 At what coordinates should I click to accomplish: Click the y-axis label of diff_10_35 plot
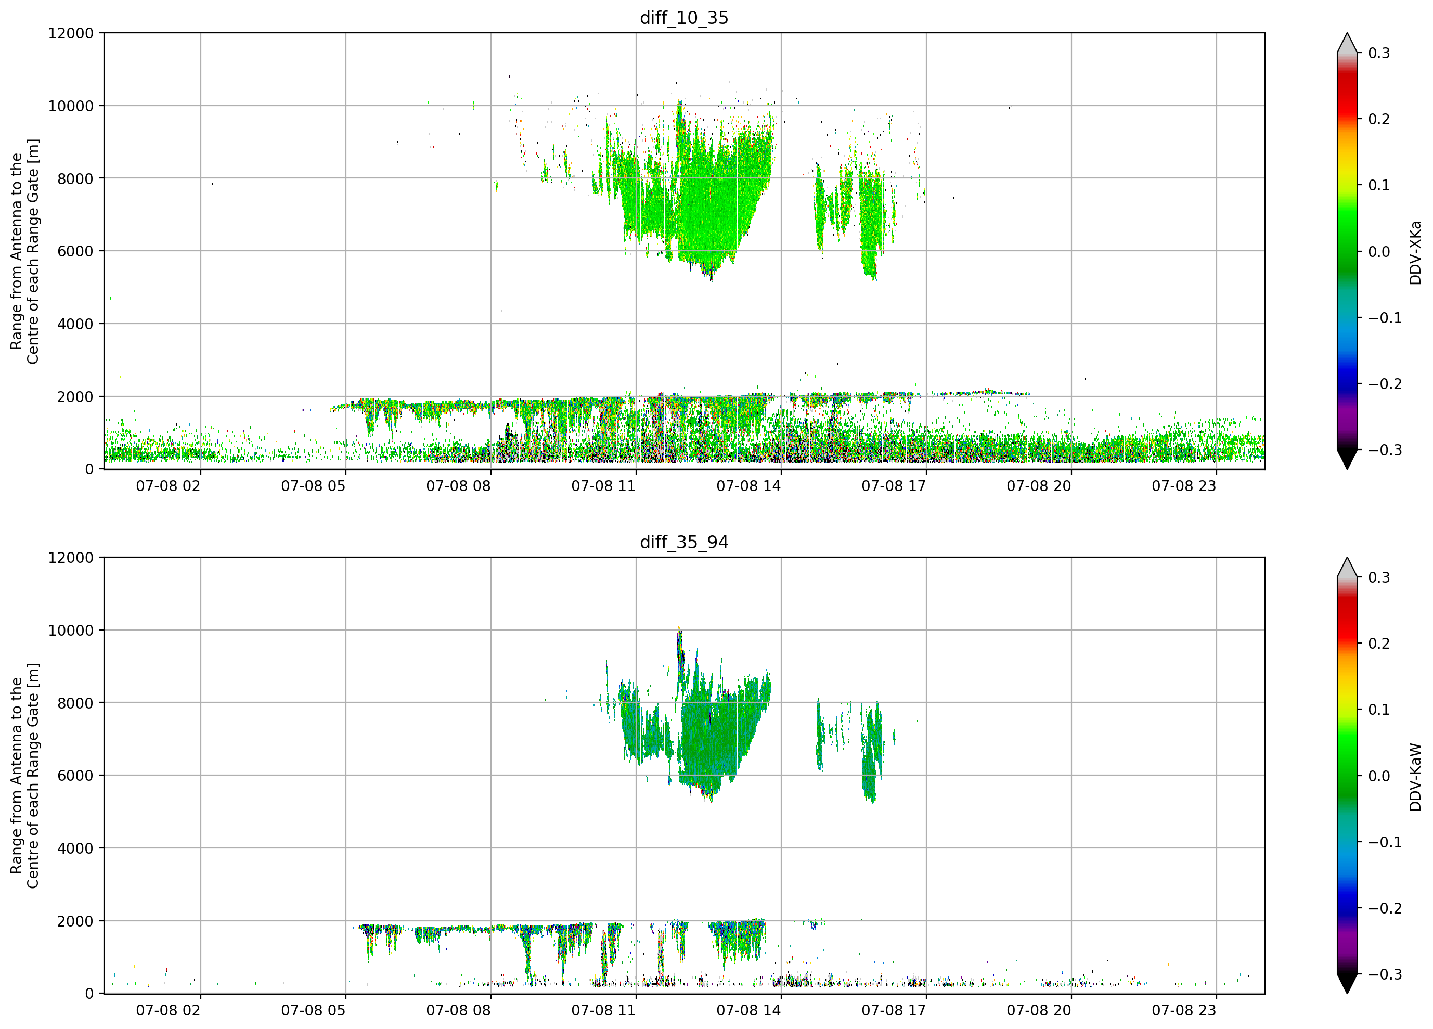[x=24, y=251]
